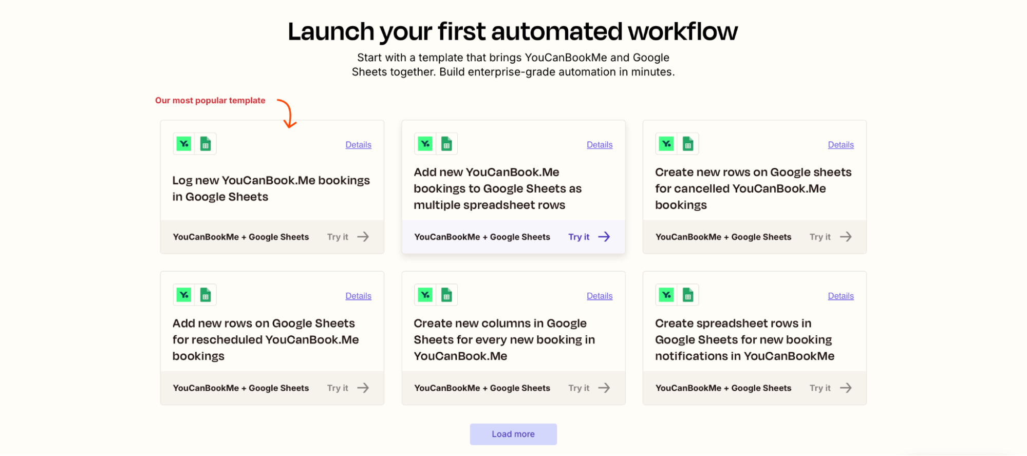Click 'YouCanBookMe + Google Sheets' label on 'cancelled' bookings card
The width and height of the screenshot is (1027, 456).
723,237
